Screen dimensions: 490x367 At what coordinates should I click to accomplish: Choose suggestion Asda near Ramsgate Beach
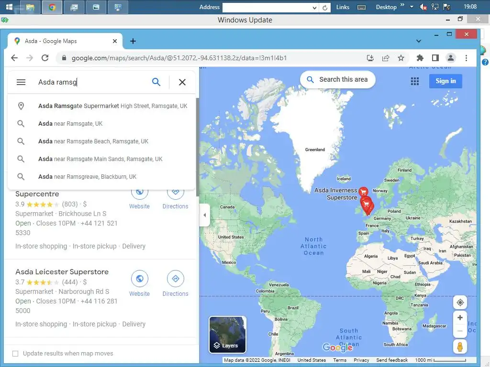tap(102, 141)
